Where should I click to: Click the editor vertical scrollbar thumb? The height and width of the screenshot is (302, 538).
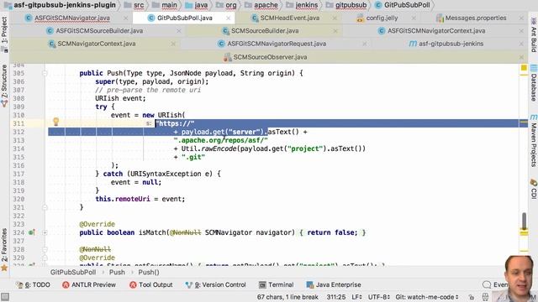tap(524, 221)
